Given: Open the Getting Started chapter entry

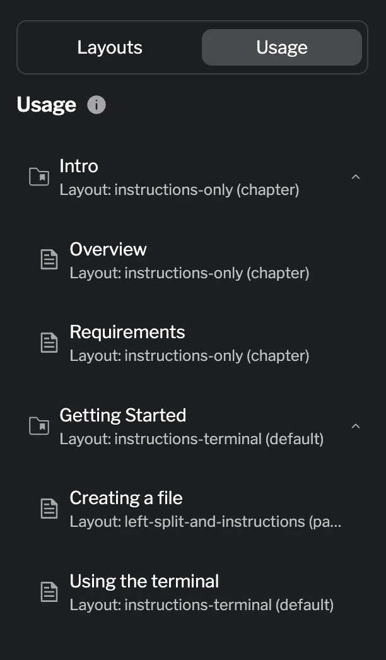Looking at the screenshot, I should [x=122, y=415].
